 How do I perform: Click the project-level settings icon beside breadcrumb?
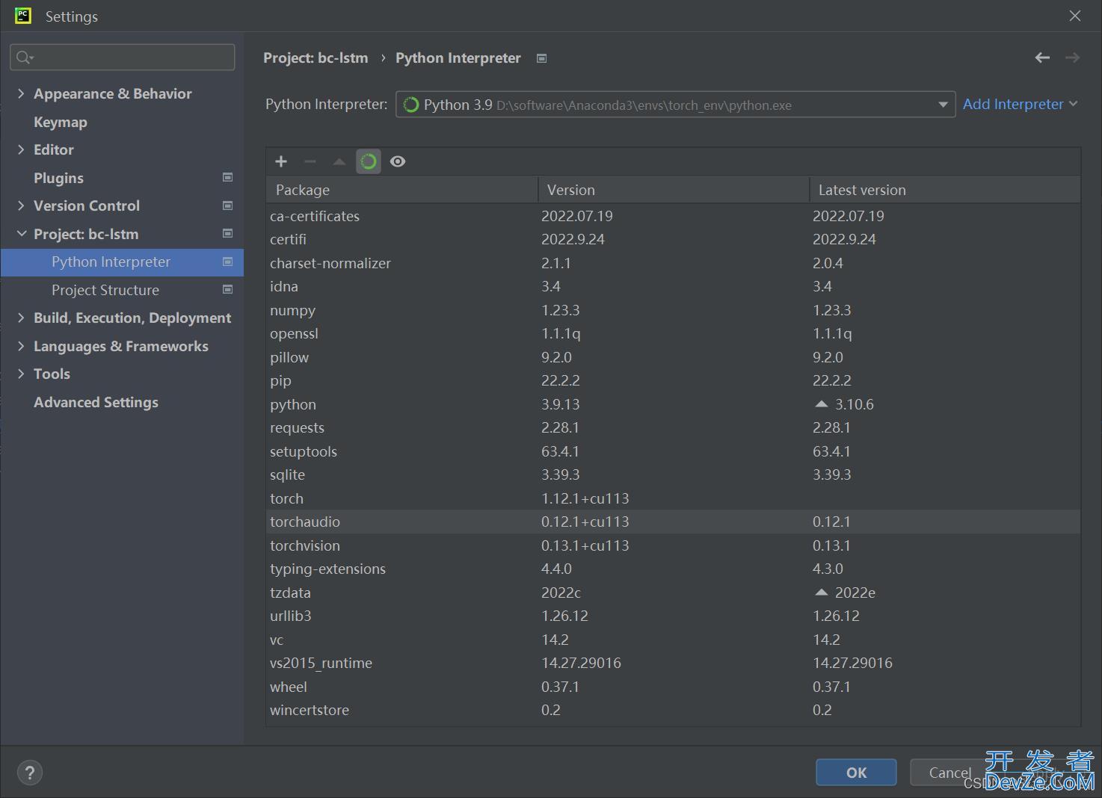(x=542, y=58)
